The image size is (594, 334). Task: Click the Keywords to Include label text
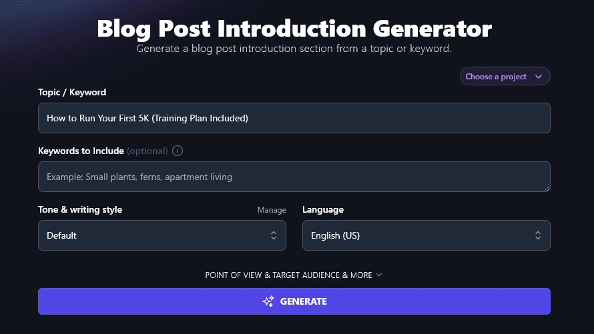81,151
